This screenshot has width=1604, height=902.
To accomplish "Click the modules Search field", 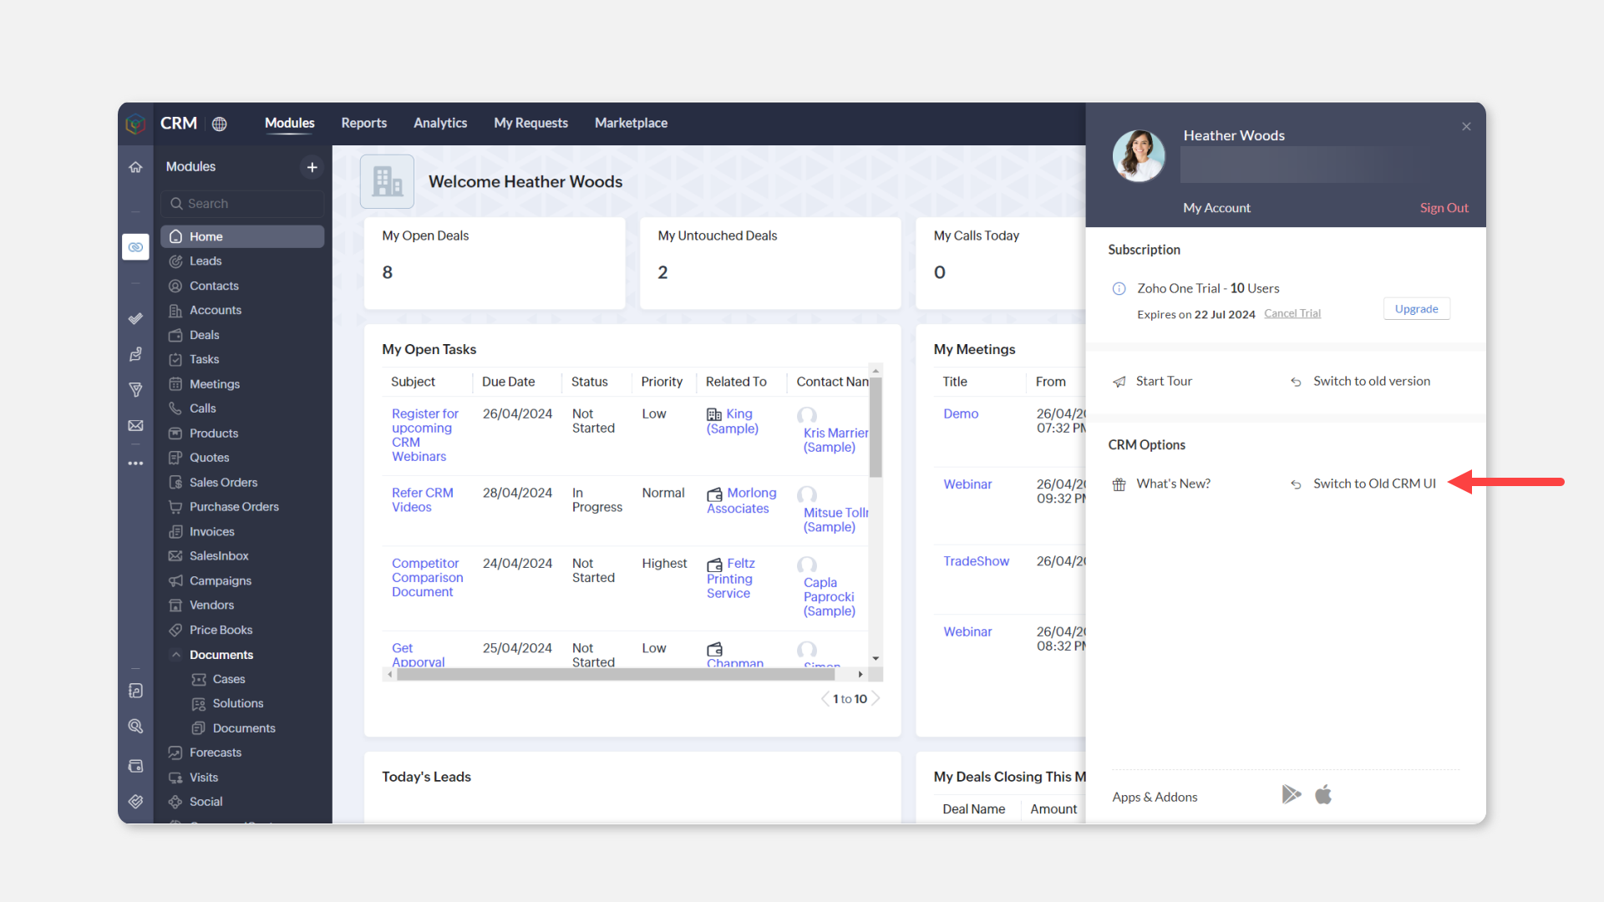I will pos(242,204).
